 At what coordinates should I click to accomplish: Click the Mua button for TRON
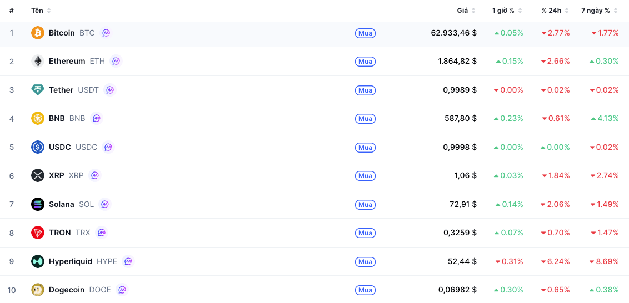(365, 233)
